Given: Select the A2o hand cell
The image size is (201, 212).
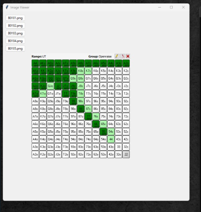Looking at the screenshot, I should (35, 154).
